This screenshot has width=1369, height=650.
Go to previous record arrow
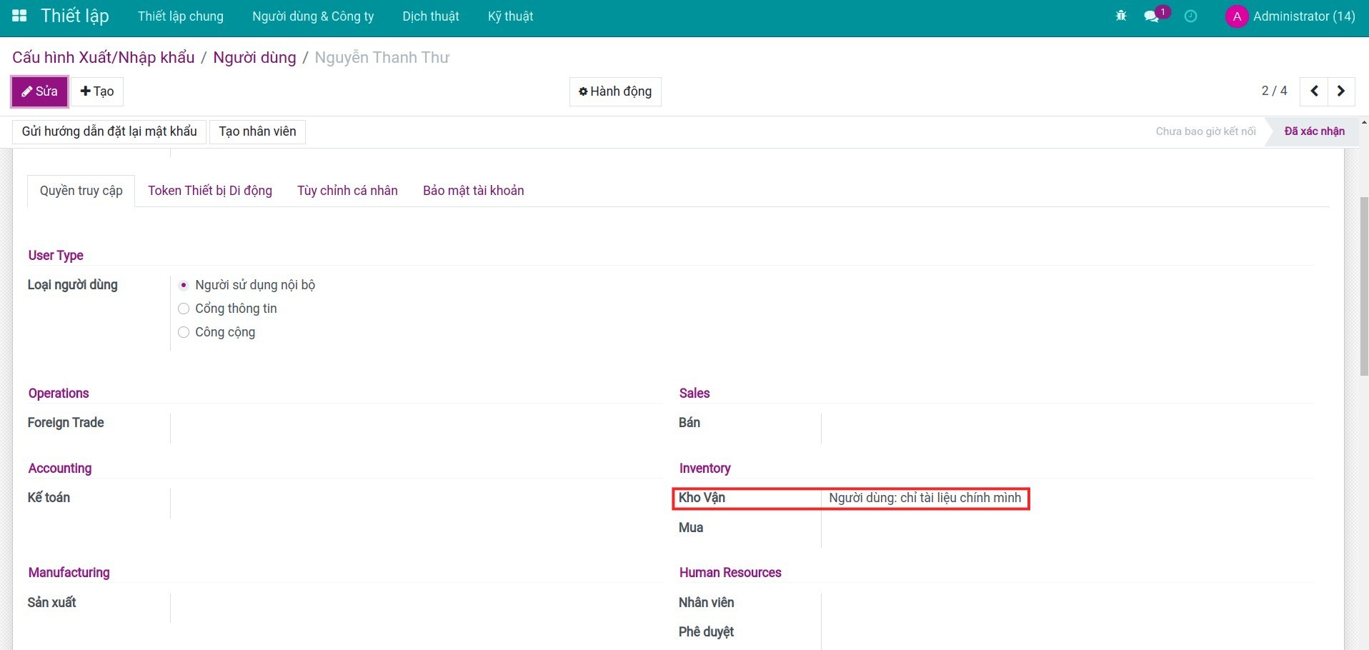point(1314,91)
